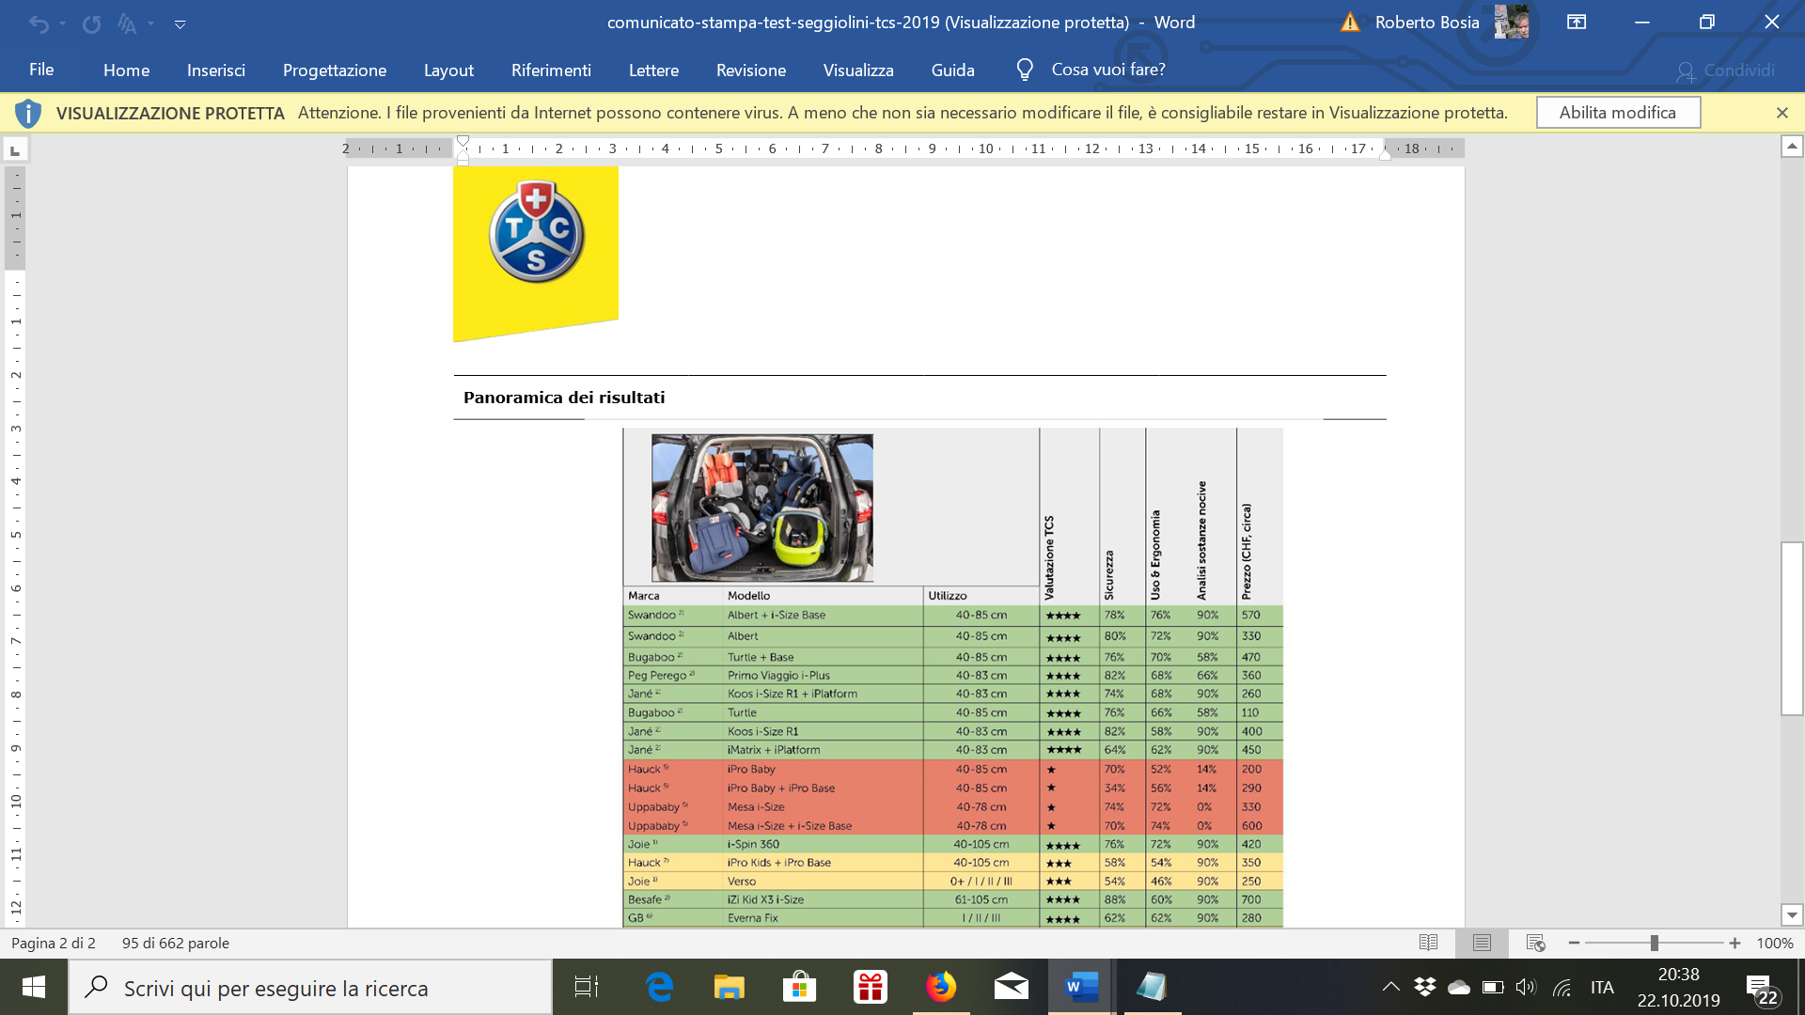
Task: Open the Mail app on taskbar
Action: [1012, 987]
